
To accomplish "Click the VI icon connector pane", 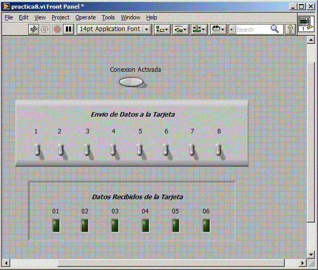I will [306, 24].
